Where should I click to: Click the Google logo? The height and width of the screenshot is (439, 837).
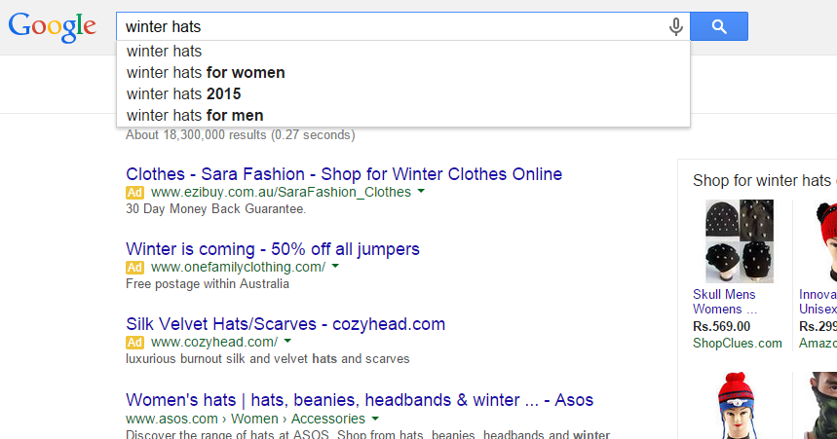click(53, 27)
